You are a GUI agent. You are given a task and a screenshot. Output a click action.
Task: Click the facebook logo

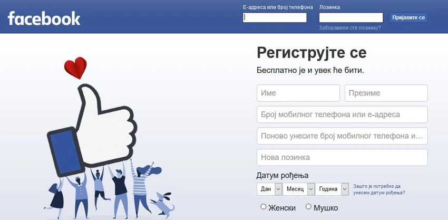tap(44, 18)
